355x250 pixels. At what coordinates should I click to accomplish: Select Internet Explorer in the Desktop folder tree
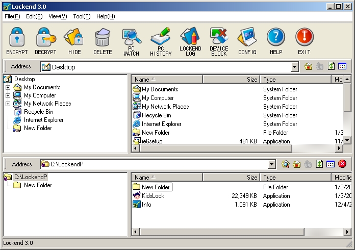point(44,120)
